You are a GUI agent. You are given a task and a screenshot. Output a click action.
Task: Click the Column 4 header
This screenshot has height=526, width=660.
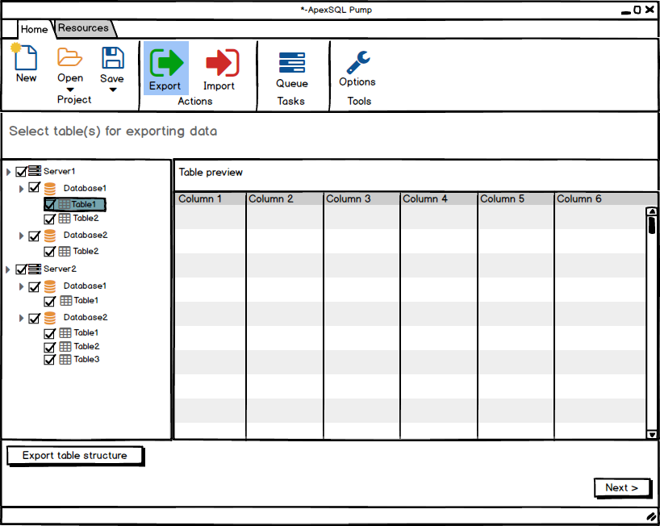tap(439, 199)
